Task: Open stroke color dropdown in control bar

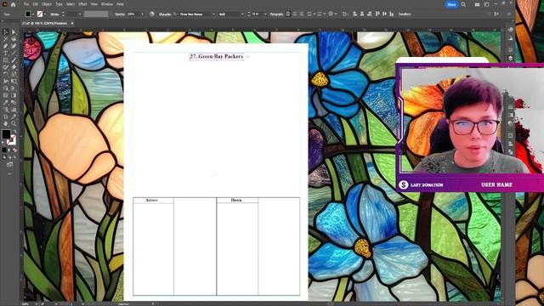Action: 45,14
